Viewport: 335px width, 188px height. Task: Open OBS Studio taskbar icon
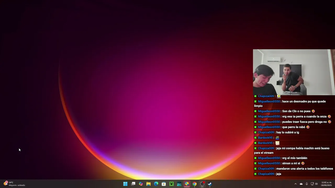(202, 184)
